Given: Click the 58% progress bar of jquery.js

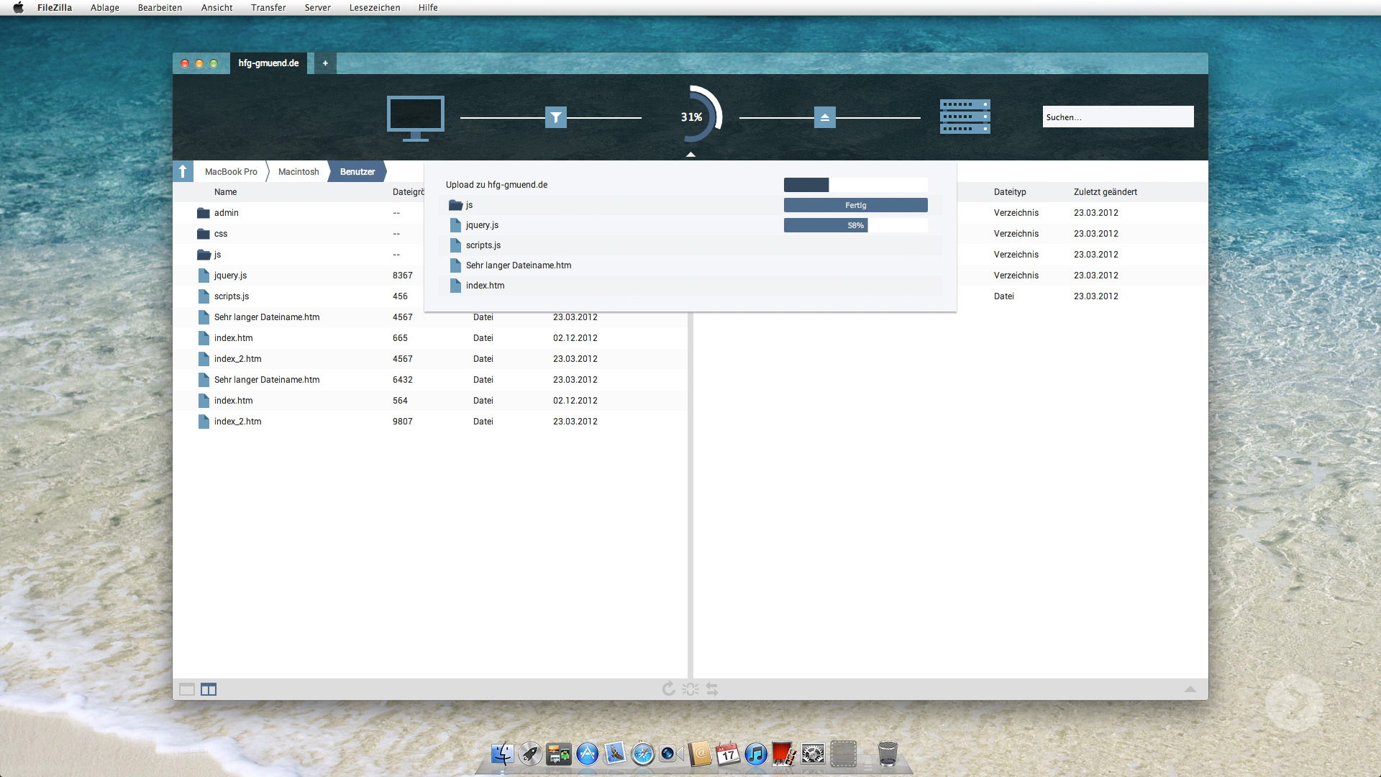Looking at the screenshot, I should pyautogui.click(x=826, y=224).
